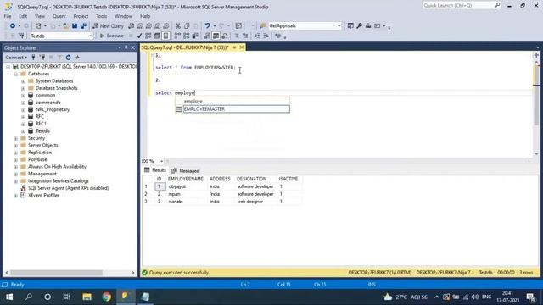Select the EMPLOYEENAME column header
The height and width of the screenshot is (305, 543).
(186, 179)
